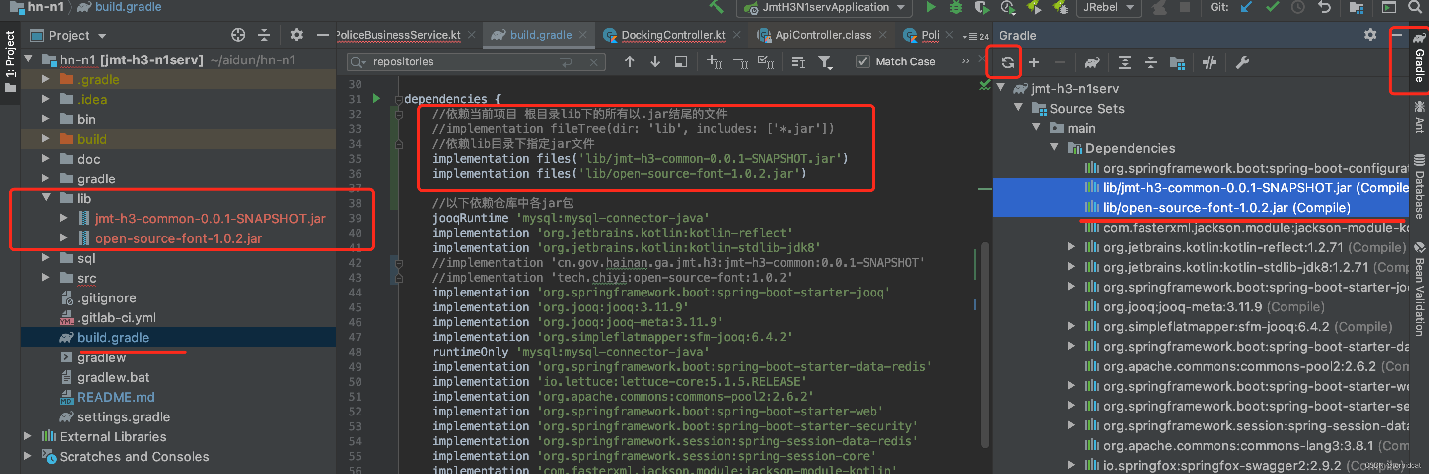The image size is (1429, 474).
Task: Execute Gradle task via elephant icon
Action: [x=1091, y=62]
